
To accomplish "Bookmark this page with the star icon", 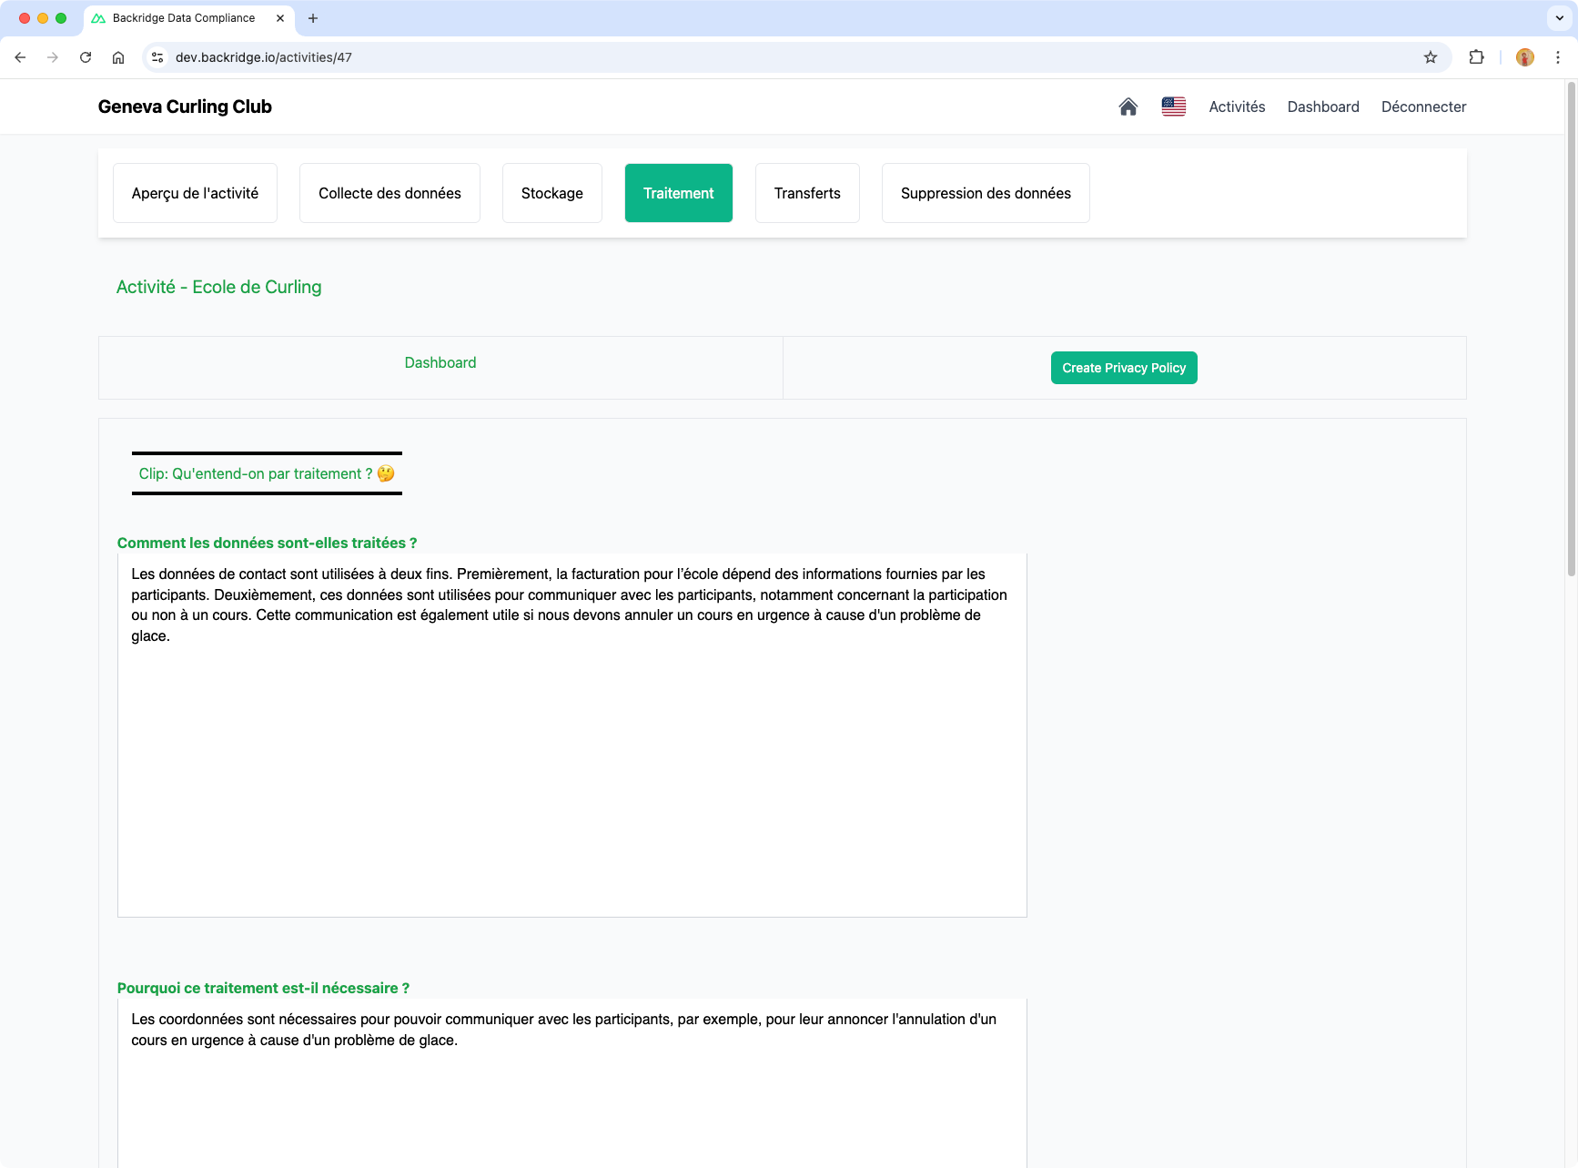I will tap(1431, 56).
